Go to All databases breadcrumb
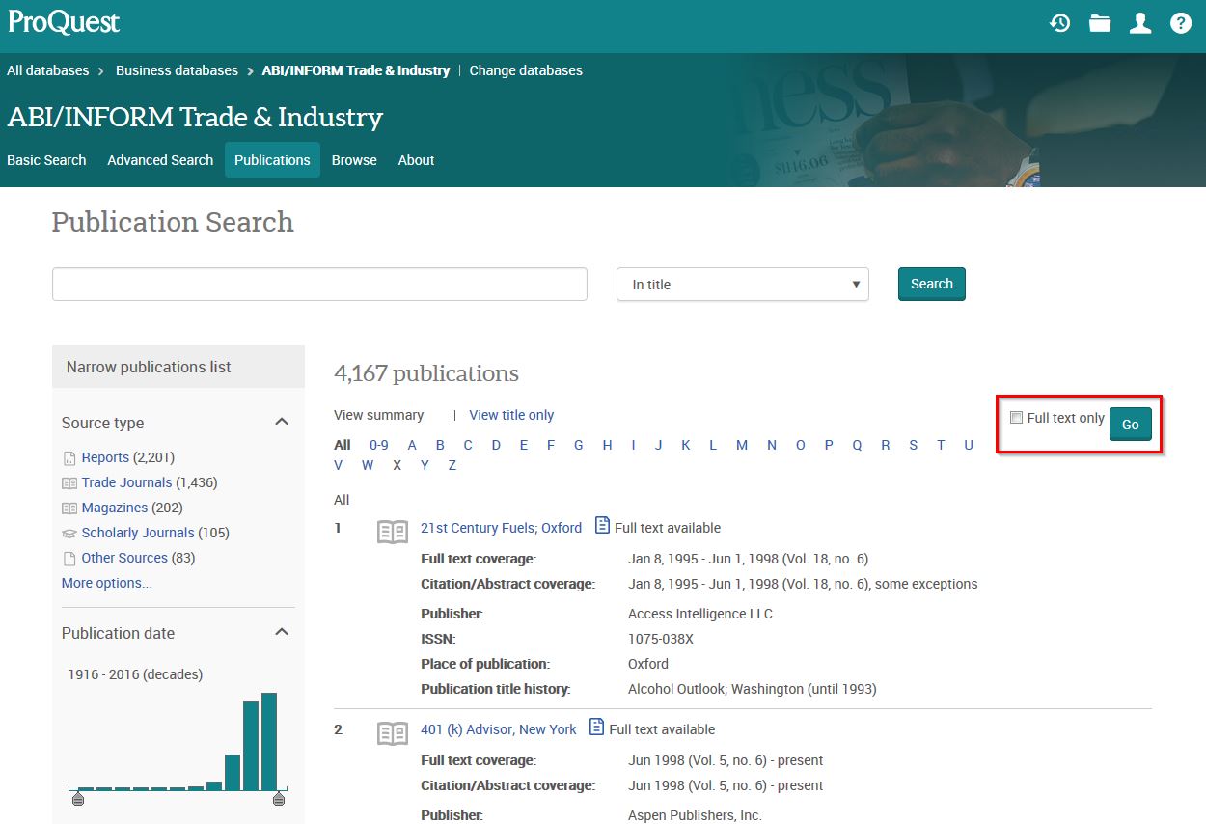 click(x=47, y=70)
